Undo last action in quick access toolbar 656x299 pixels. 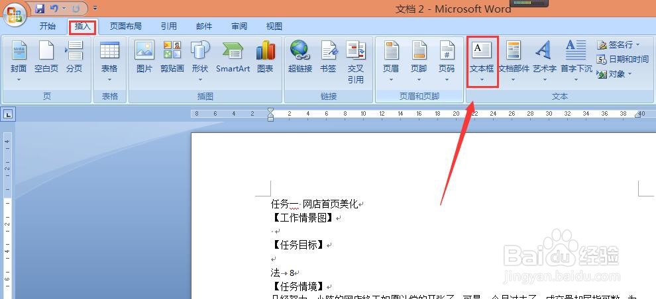pos(54,9)
